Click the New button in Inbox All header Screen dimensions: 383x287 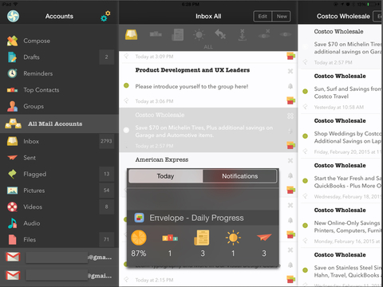(282, 16)
